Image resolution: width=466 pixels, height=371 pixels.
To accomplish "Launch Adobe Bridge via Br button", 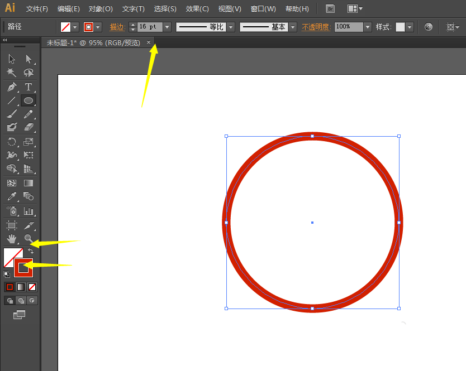I will (330, 9).
